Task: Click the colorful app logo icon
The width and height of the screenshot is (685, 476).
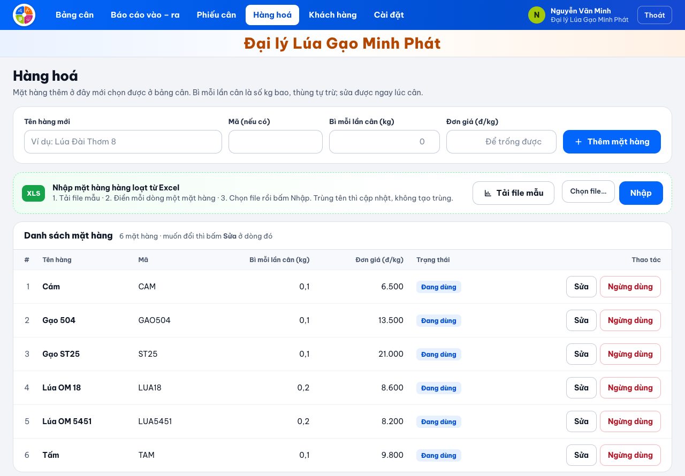Action: tap(24, 15)
